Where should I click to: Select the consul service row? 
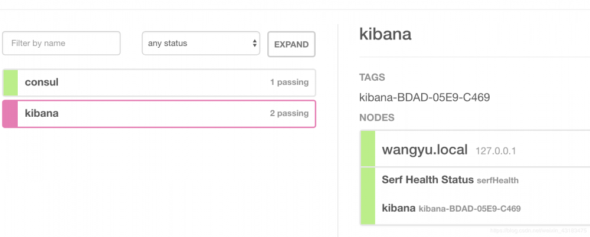pyautogui.click(x=159, y=83)
